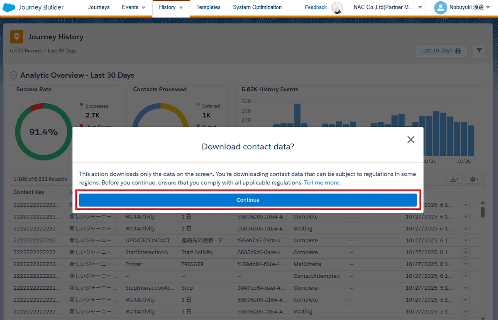Open the Journeys tab
The height and width of the screenshot is (320, 498).
coord(99,7)
